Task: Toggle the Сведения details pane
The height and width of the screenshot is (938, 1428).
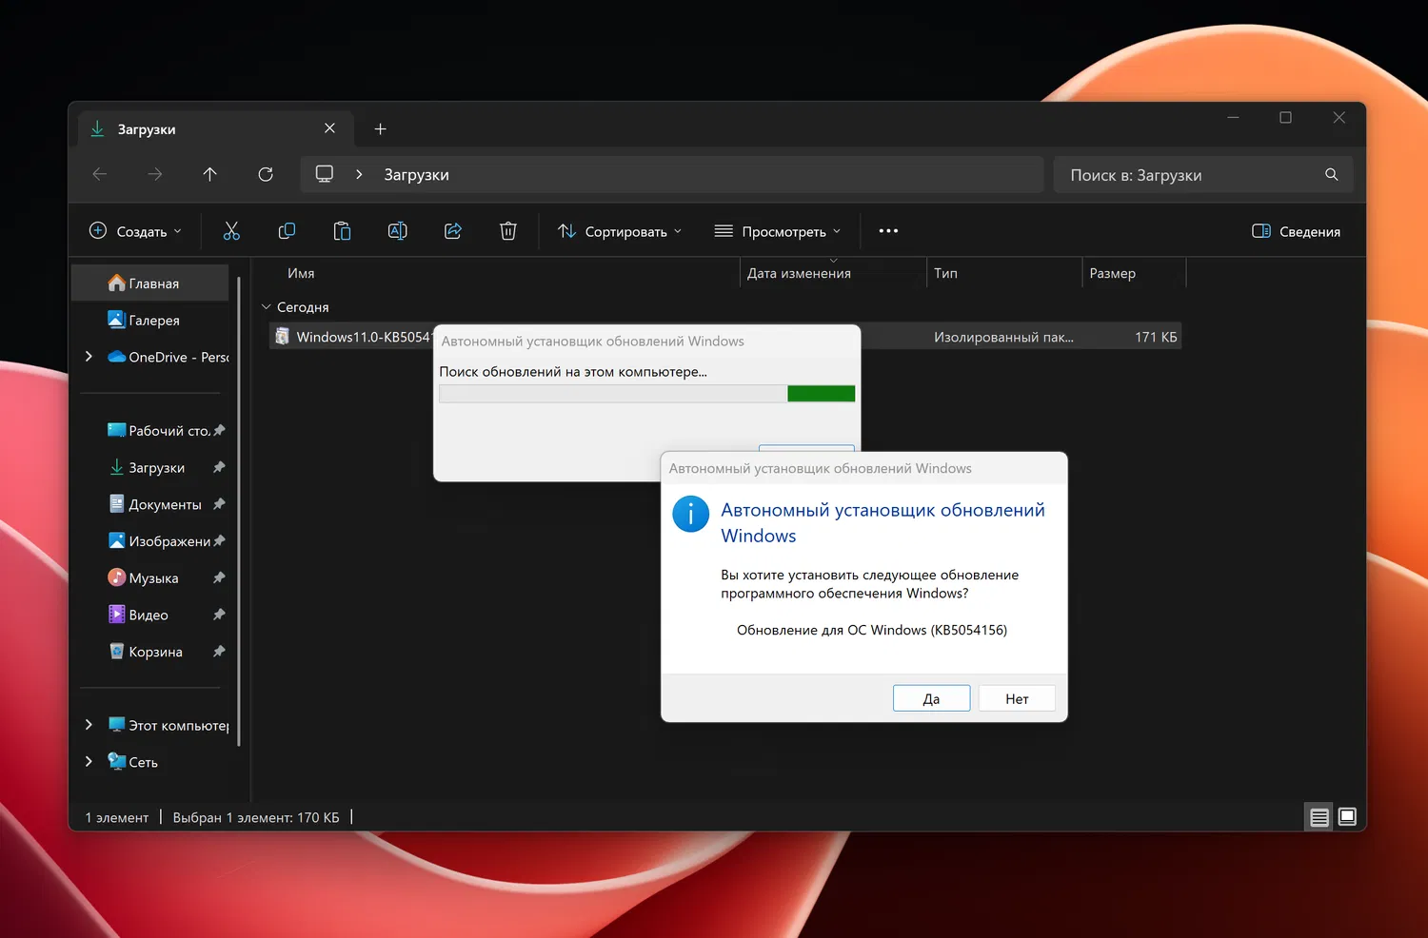Action: click(1296, 231)
